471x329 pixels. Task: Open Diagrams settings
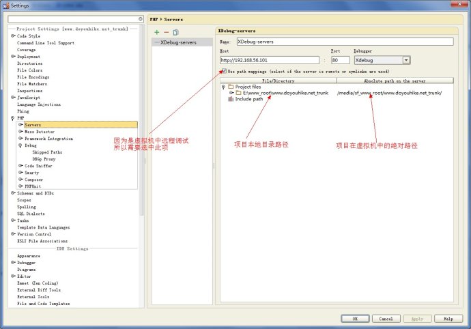pos(27,270)
